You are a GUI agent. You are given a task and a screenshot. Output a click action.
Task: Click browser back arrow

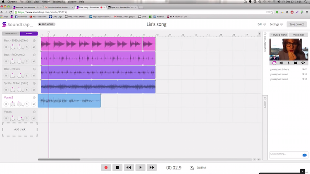[2, 12]
